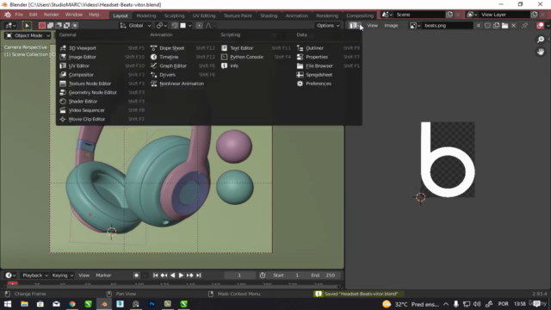Open Windows Start menu

click(x=8, y=304)
